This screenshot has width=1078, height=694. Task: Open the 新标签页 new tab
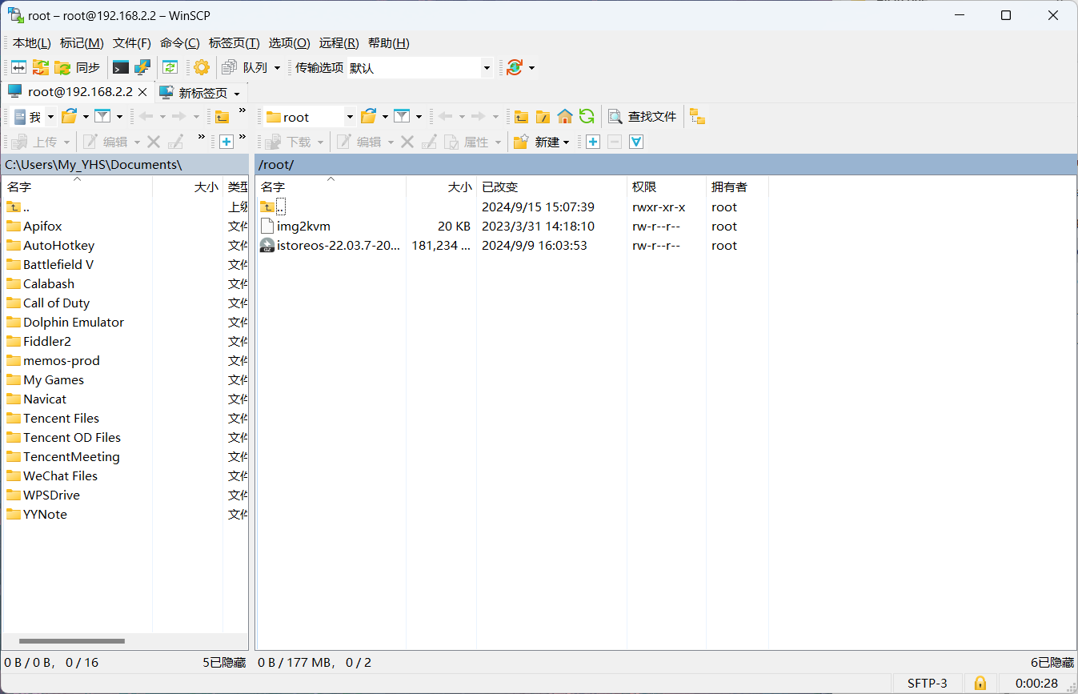point(202,93)
